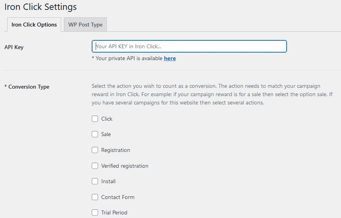341x218 pixels.
Task: Click the 'Trial Period' label text
Action: click(114, 212)
